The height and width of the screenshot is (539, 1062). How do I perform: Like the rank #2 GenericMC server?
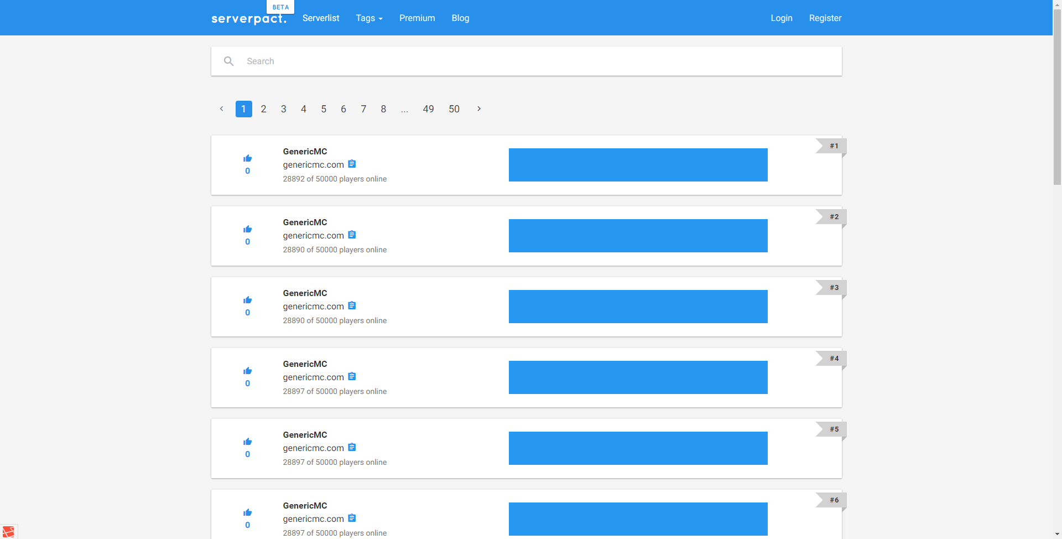click(247, 229)
